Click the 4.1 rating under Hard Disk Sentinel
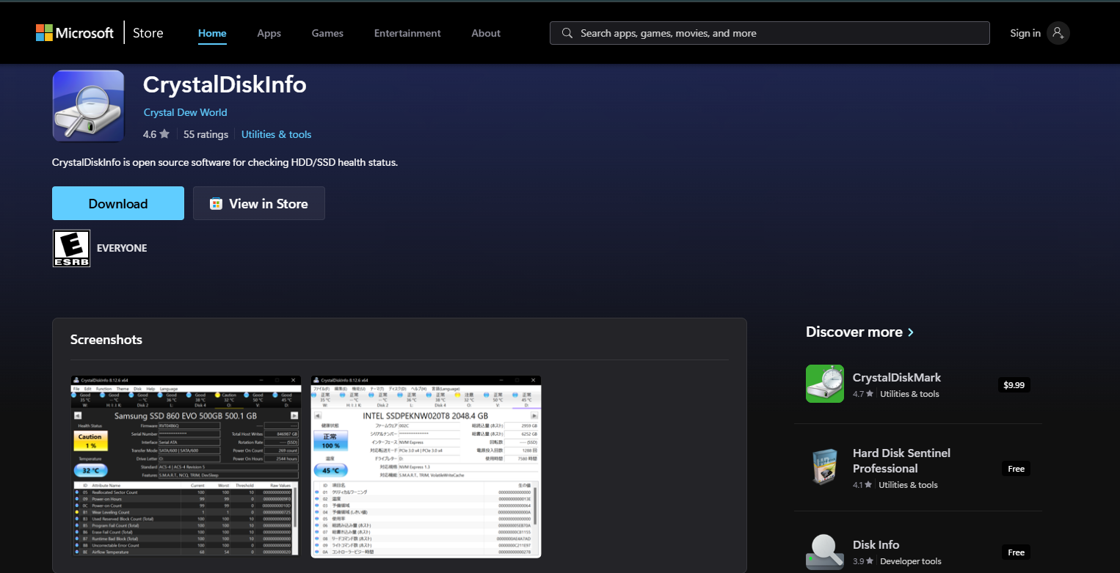Screen dimensions: 1120x573 (859, 485)
